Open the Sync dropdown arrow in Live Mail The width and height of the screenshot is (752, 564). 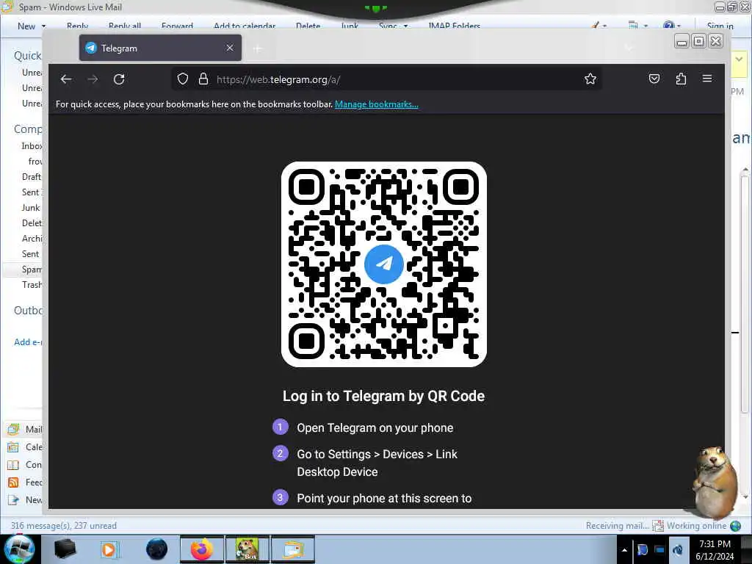pyautogui.click(x=405, y=26)
